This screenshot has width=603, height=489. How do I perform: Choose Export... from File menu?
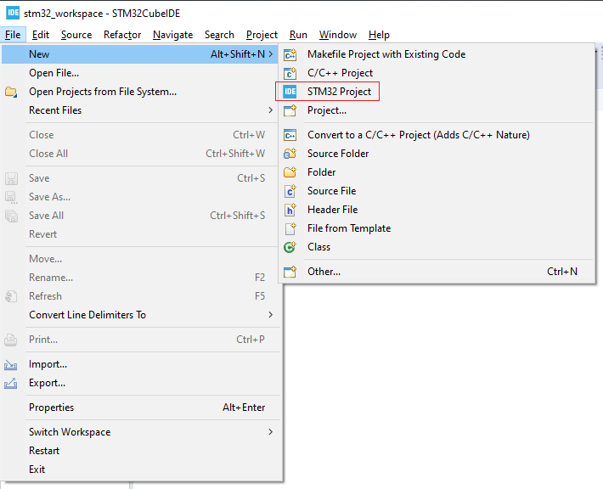pos(140,383)
